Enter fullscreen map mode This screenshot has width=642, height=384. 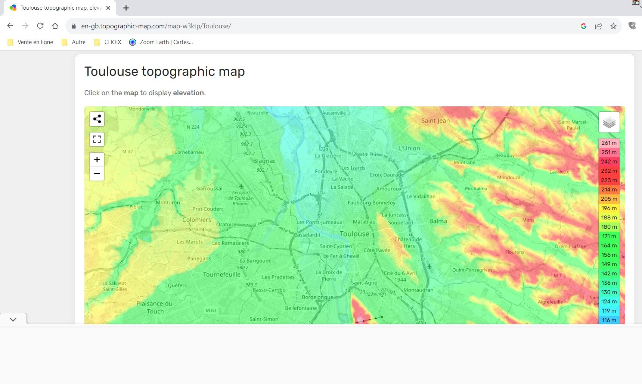(x=97, y=139)
